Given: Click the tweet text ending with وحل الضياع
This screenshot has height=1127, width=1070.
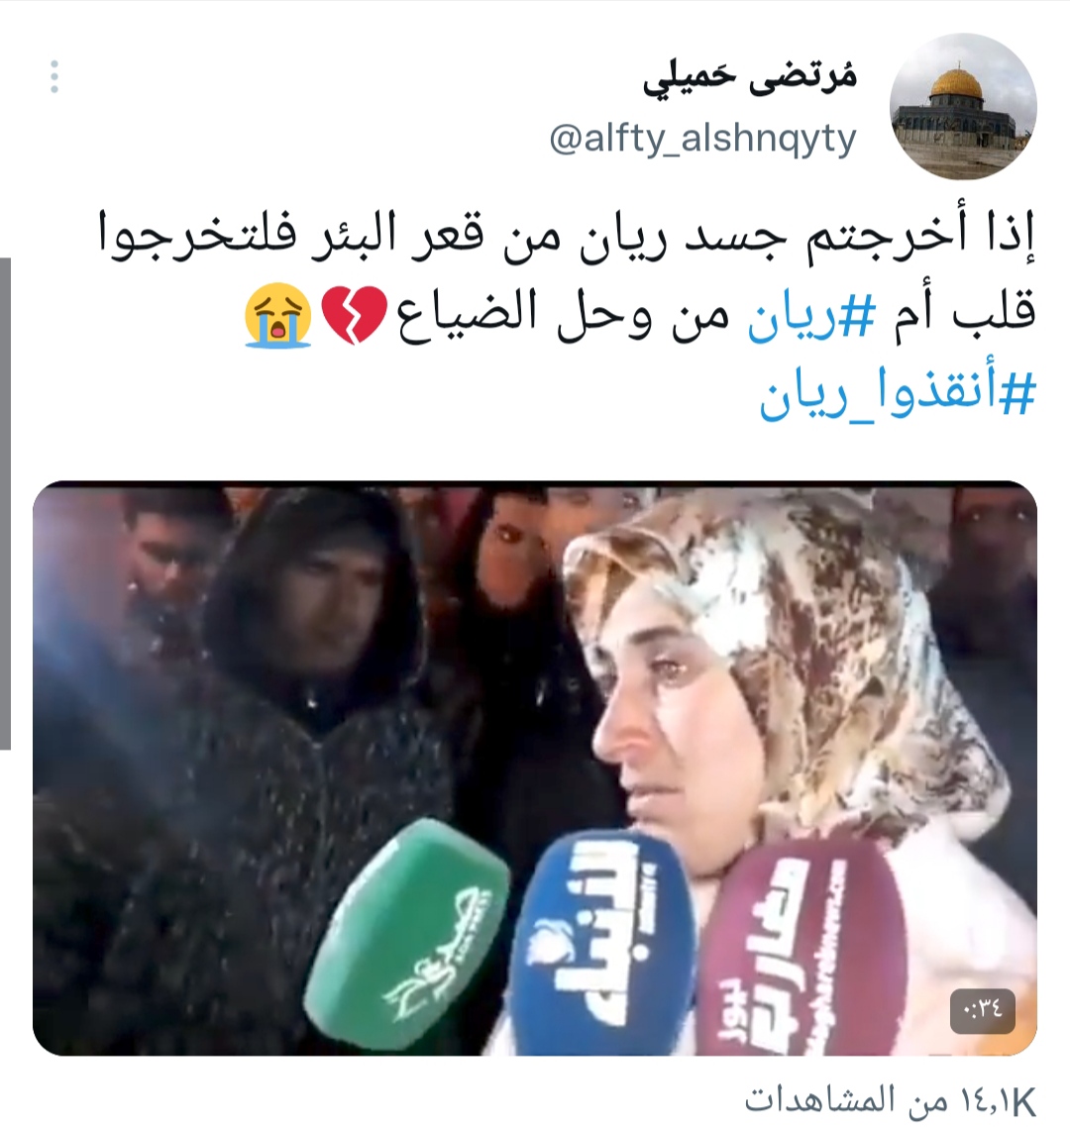Looking at the screenshot, I should coord(640,316).
